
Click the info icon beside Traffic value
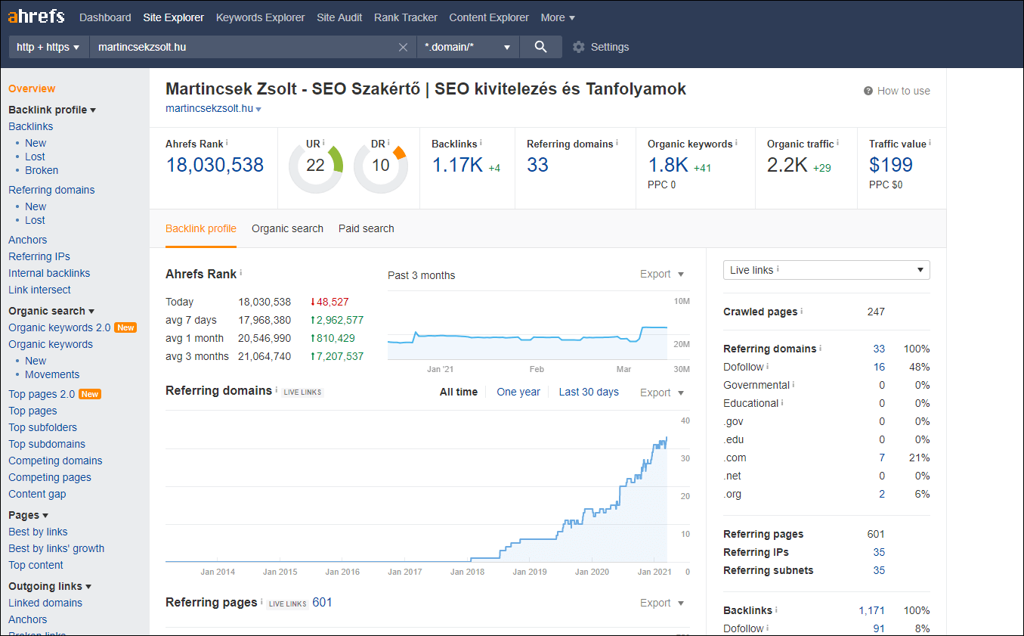coord(930,143)
